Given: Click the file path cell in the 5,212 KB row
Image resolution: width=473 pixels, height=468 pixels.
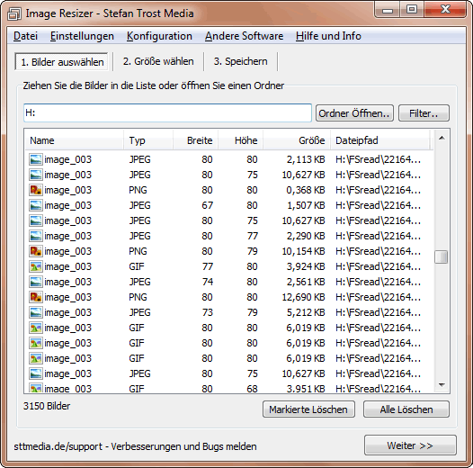Looking at the screenshot, I should [378, 312].
